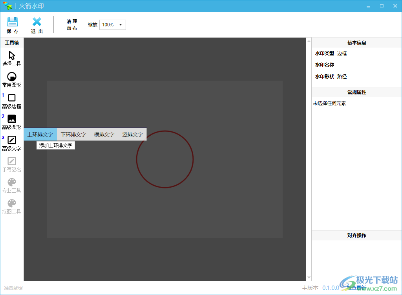The height and width of the screenshot is (295, 402).
Task: Open the 高级图形 advanced image tool
Action: click(x=12, y=122)
